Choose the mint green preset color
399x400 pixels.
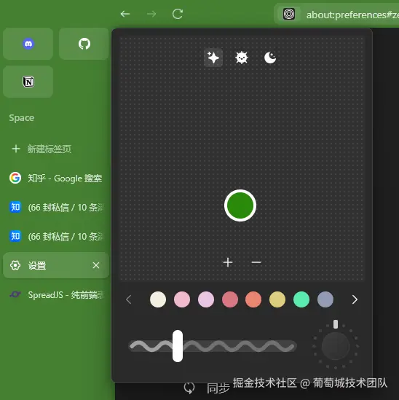click(x=301, y=299)
